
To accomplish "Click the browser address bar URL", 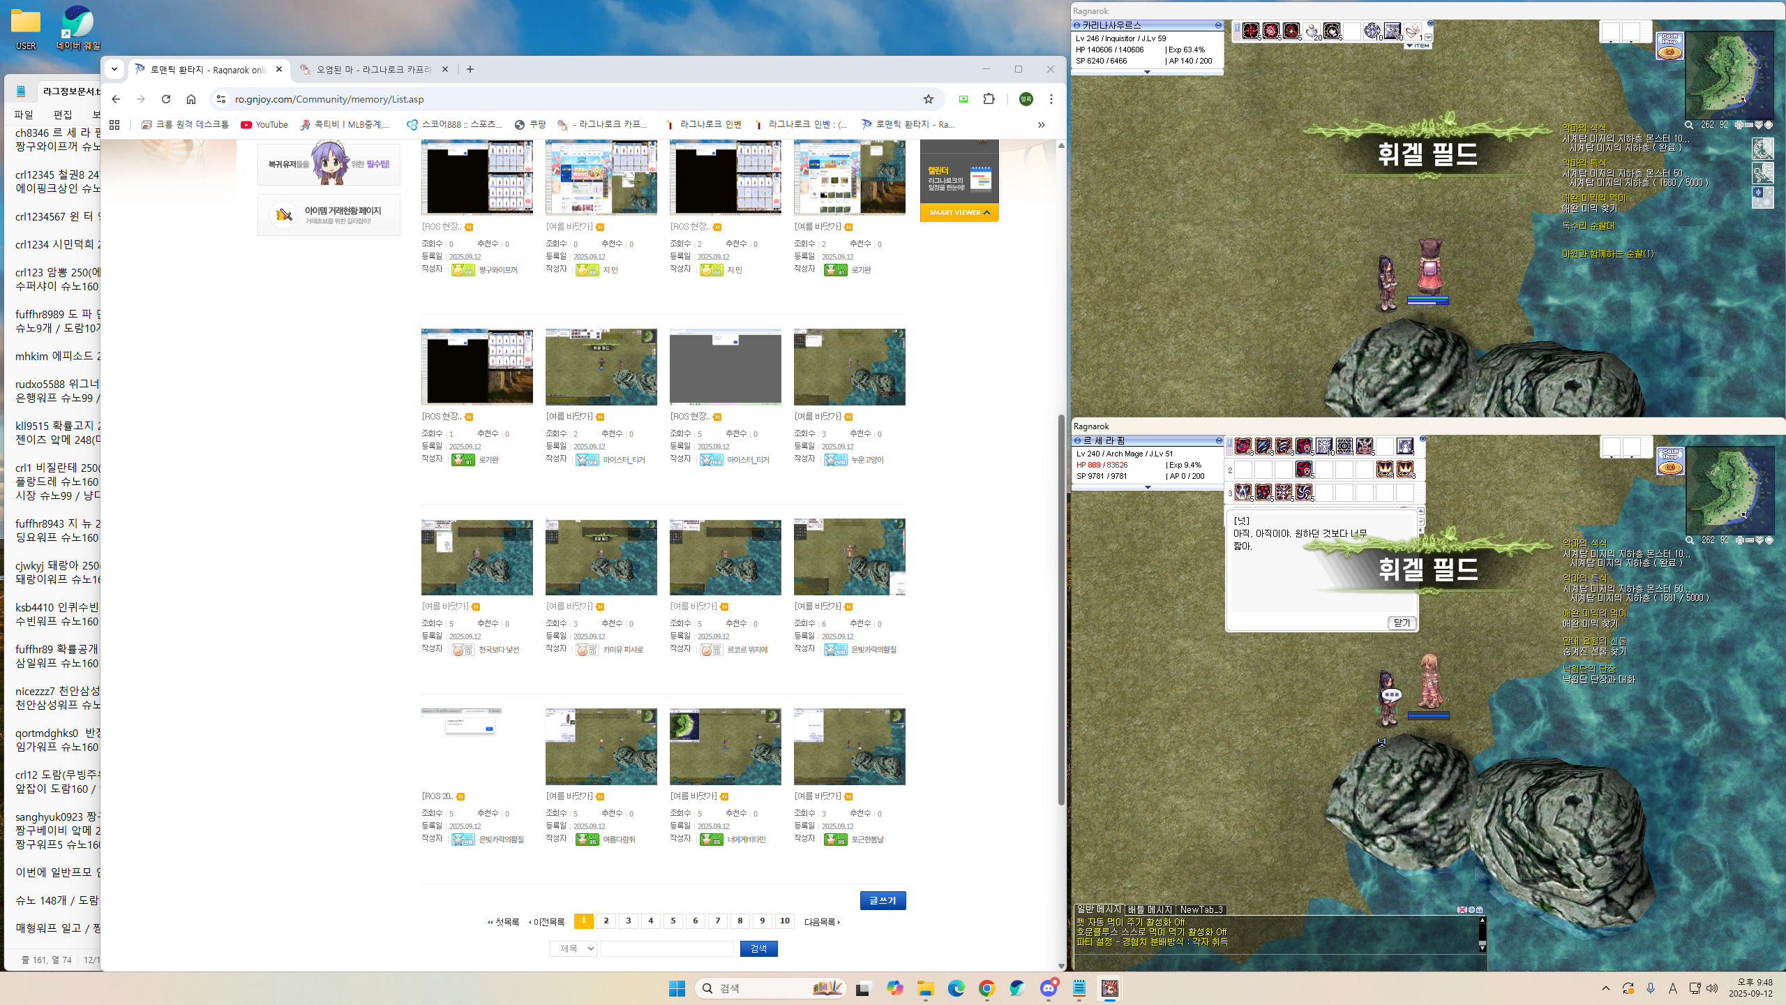I will (329, 99).
